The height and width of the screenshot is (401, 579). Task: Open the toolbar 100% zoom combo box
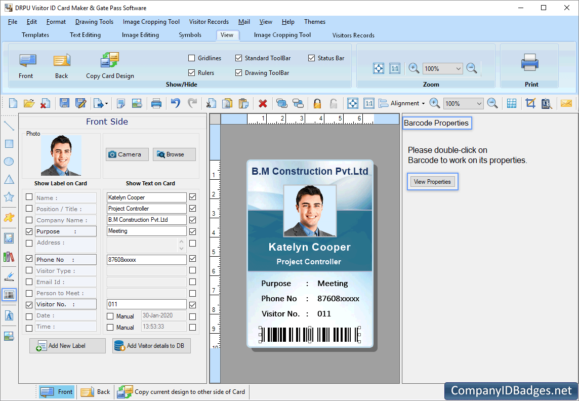point(479,104)
